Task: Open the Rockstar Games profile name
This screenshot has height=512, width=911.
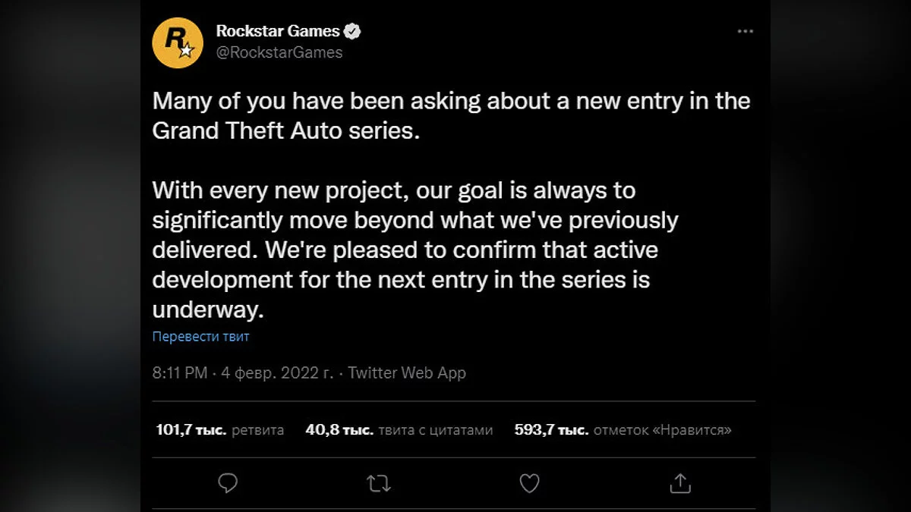Action: [x=278, y=31]
